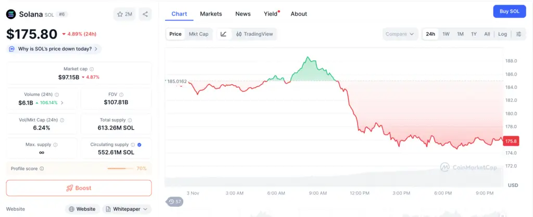Open the line chart type icon
Screen dimensions: 533x217
coord(223,34)
